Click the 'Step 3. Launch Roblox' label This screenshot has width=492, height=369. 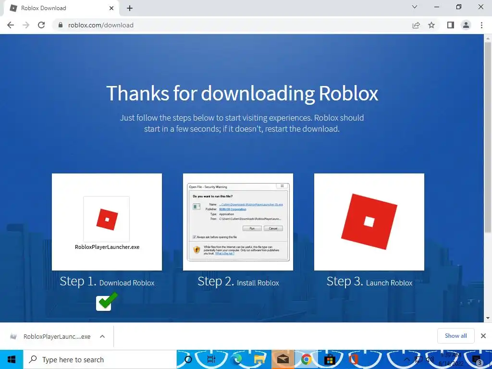369,282
